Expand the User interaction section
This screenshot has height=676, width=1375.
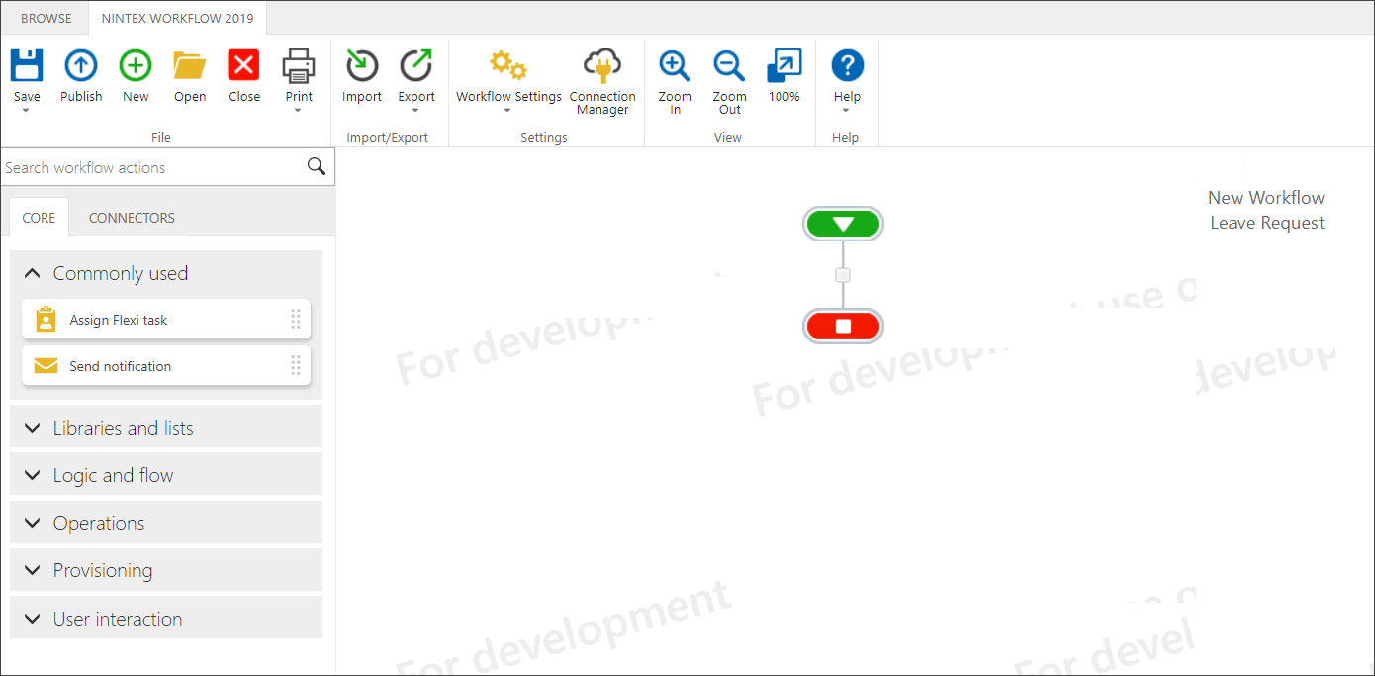point(166,618)
